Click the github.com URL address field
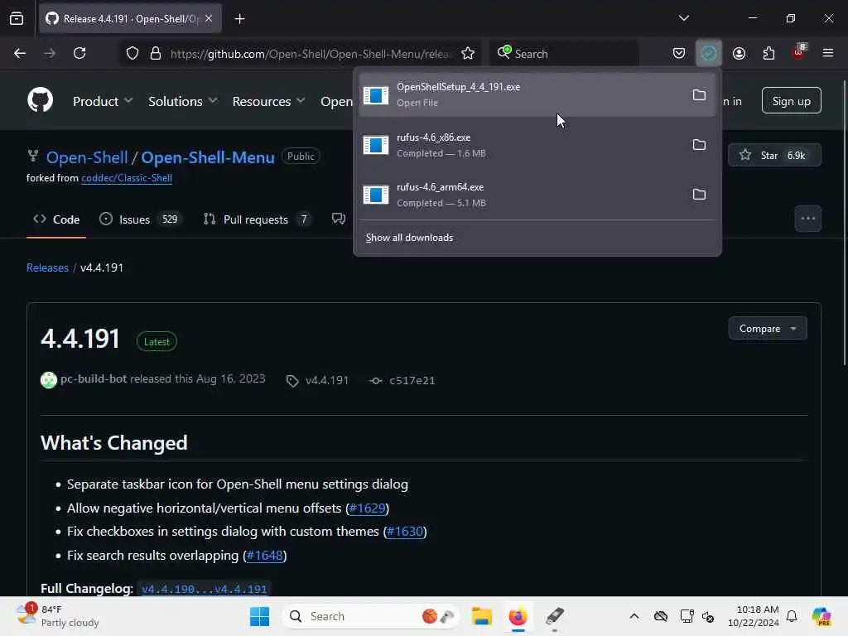Viewport: 848px width, 636px height. (310, 54)
